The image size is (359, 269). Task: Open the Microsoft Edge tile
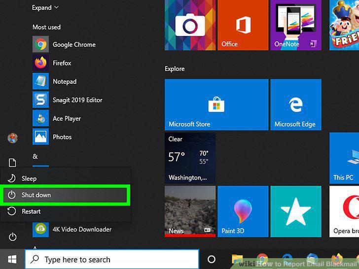coord(296,105)
